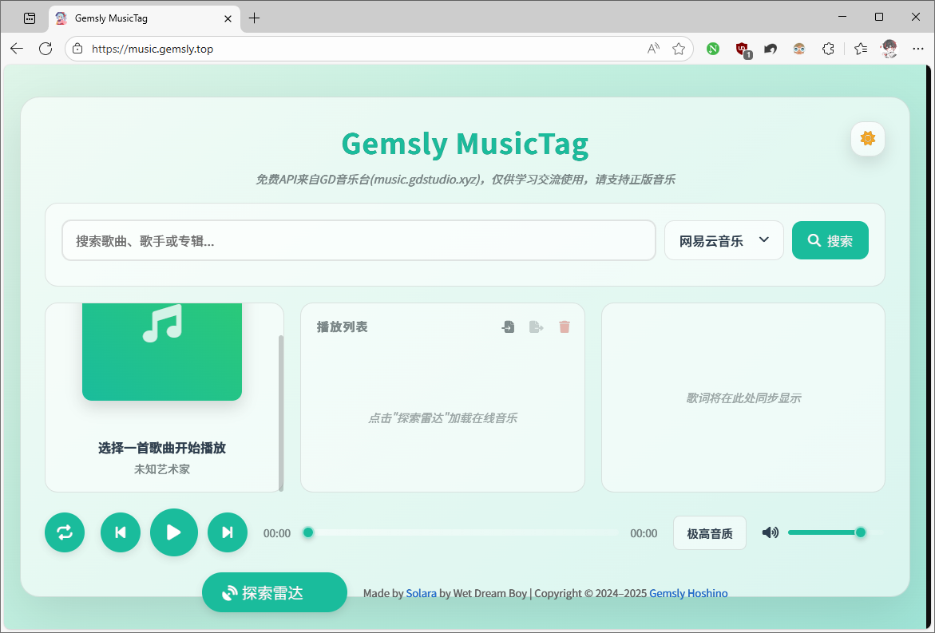Viewport: 935px width, 633px height.
Task: Open the 网易云音乐 source dropdown
Action: (723, 240)
